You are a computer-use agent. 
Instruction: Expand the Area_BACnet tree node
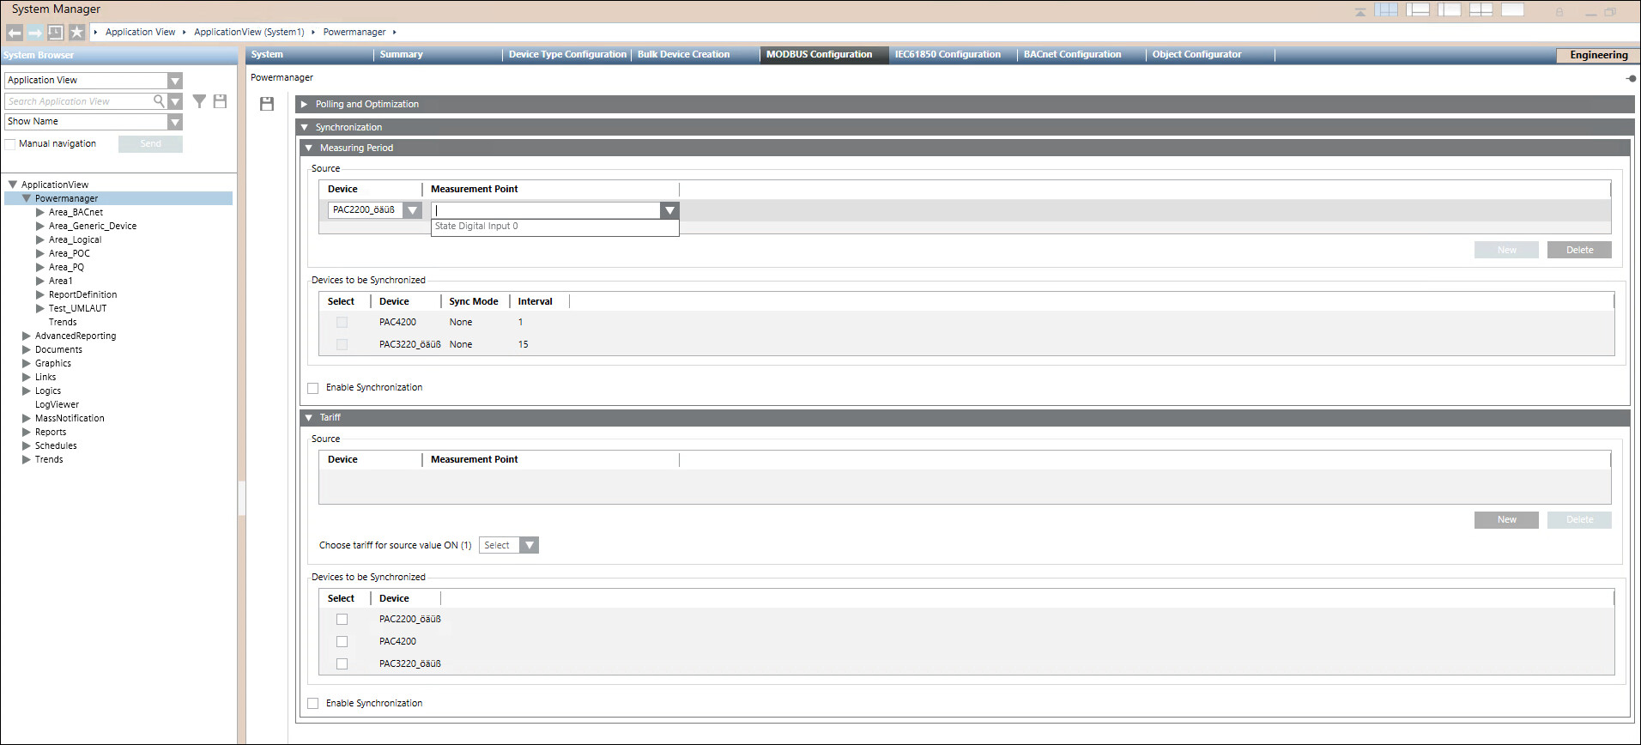point(40,212)
